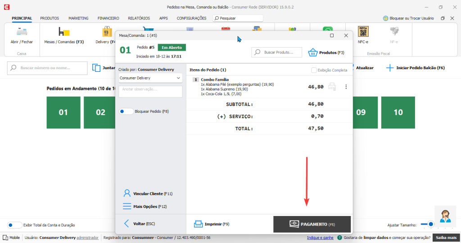The height and width of the screenshot is (243, 461).
Task: Toggle Exibir Total da Conta e Duração
Action: tap(15, 225)
